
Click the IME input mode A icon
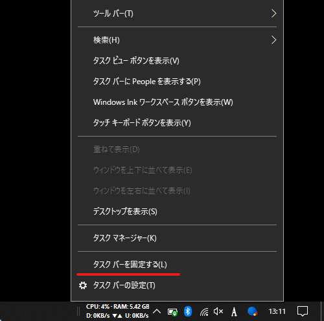(234, 312)
